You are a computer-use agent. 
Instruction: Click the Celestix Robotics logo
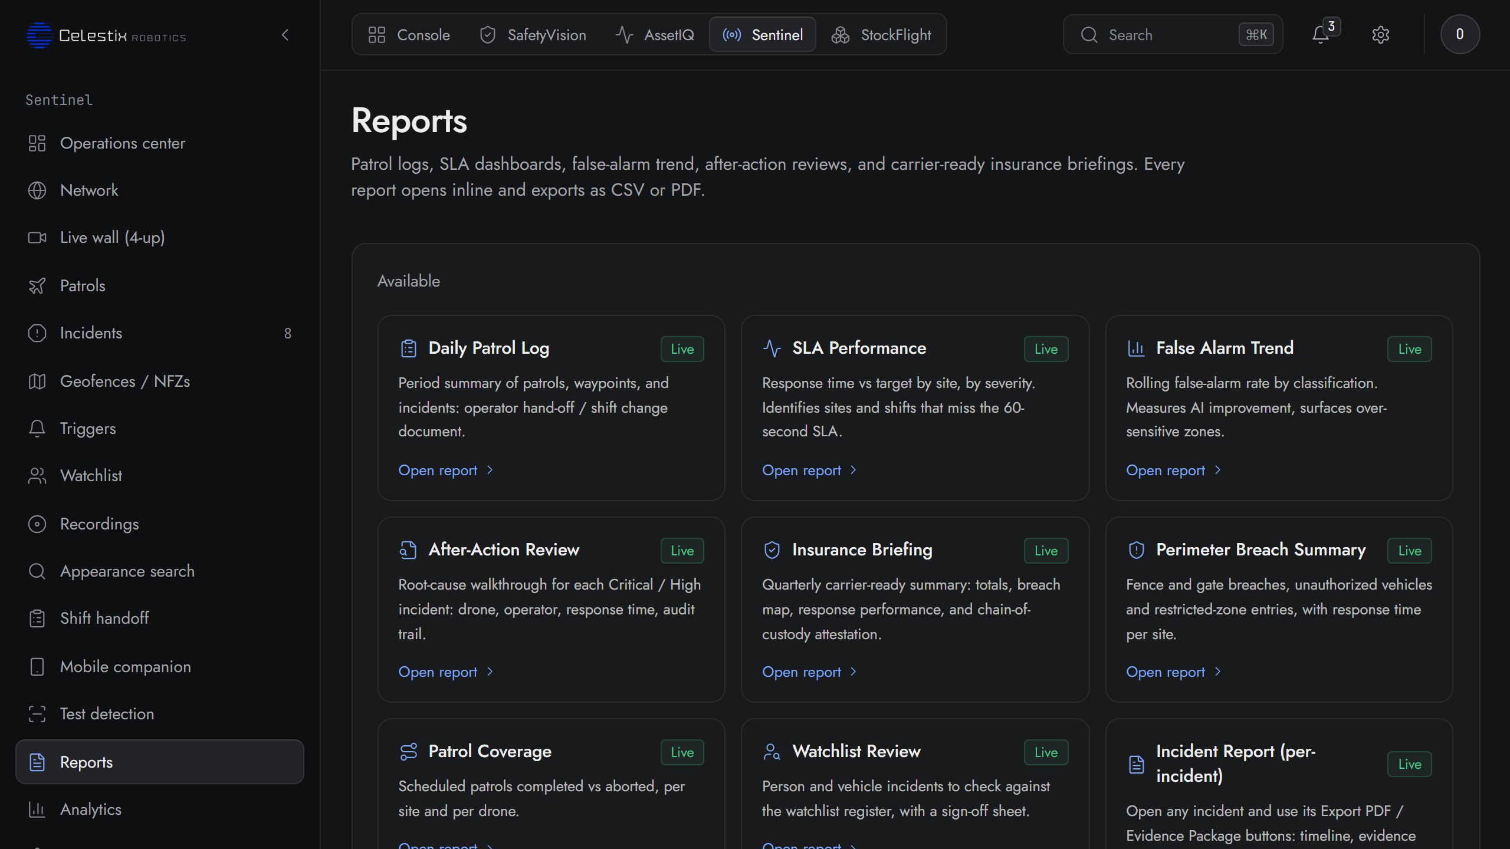[106, 35]
